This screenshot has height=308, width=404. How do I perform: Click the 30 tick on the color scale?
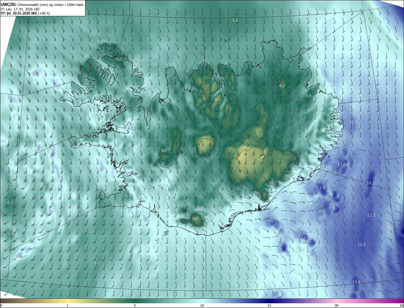tap(336, 305)
